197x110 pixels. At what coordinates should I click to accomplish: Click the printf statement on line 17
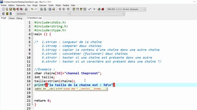coord(74,85)
